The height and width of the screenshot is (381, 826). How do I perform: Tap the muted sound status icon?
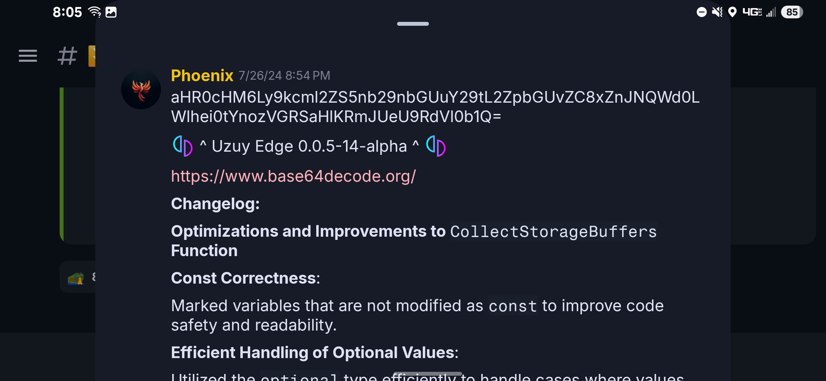tap(717, 12)
